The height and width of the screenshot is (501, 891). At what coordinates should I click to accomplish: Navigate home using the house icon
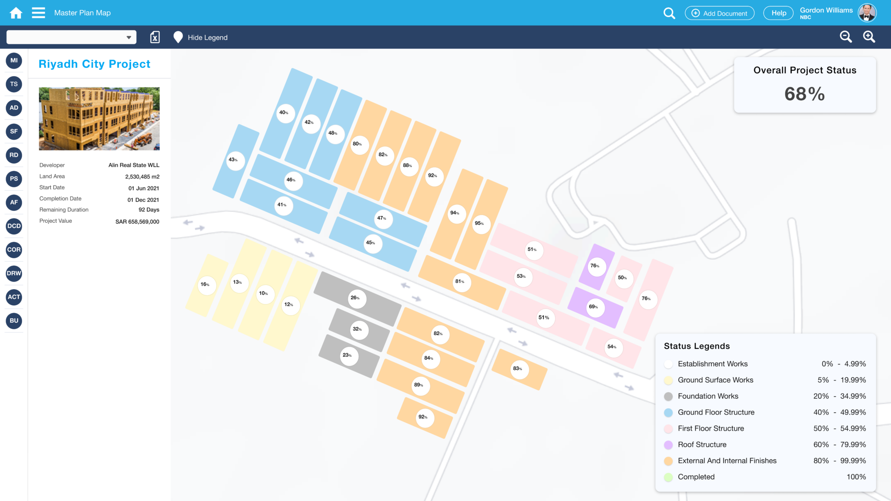16,13
